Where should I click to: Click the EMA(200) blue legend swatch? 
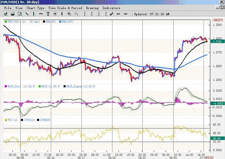(60, 22)
